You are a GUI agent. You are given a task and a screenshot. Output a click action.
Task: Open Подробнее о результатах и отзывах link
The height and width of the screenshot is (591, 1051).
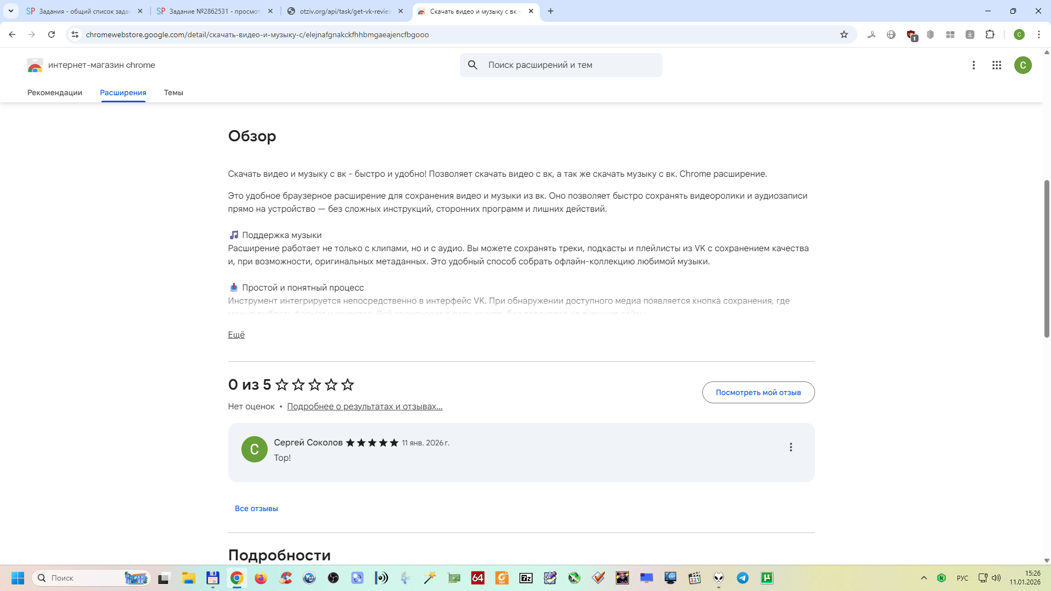[x=365, y=406]
